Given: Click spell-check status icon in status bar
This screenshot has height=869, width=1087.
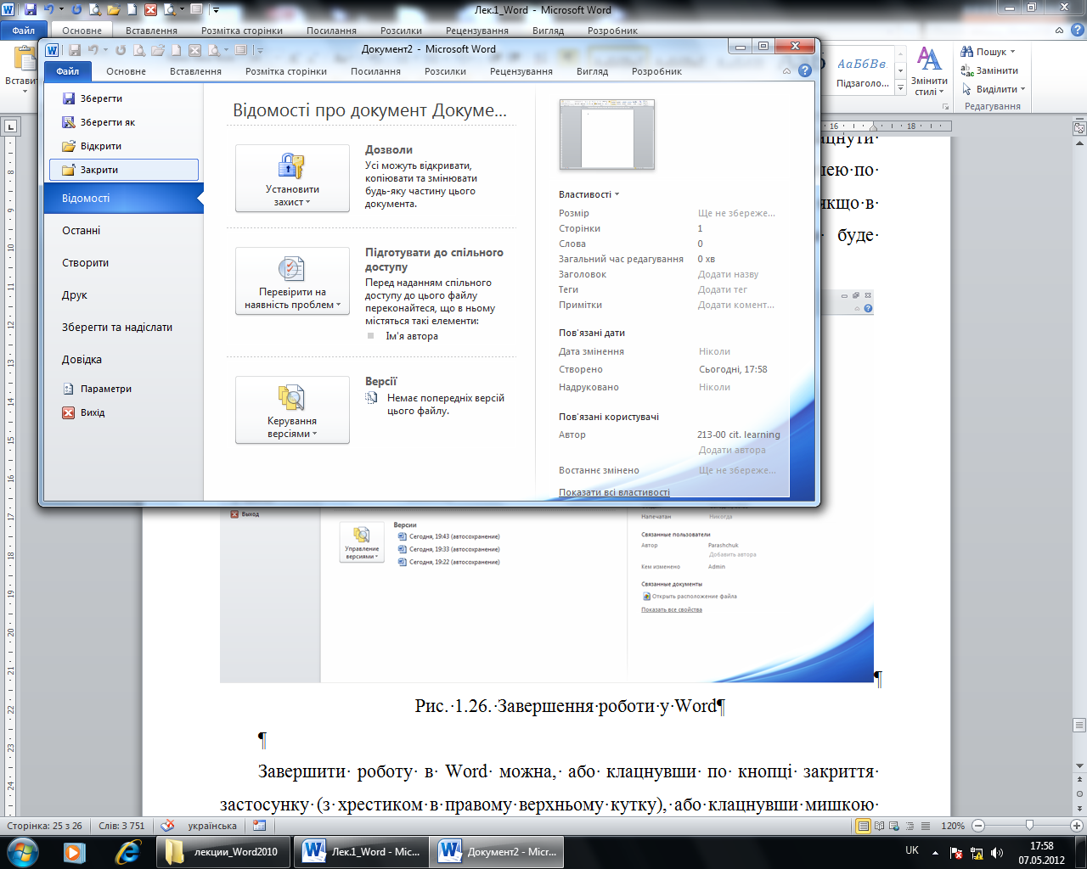Looking at the screenshot, I should click(168, 826).
